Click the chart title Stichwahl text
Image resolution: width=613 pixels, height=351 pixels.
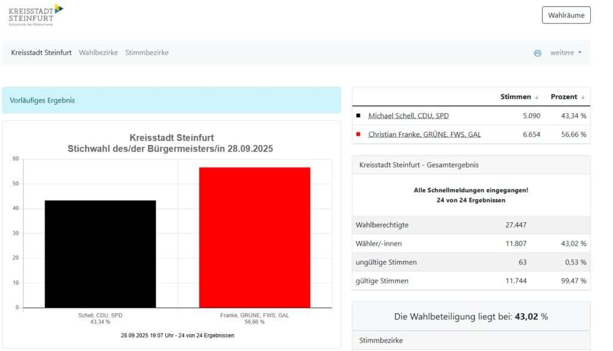click(171, 149)
